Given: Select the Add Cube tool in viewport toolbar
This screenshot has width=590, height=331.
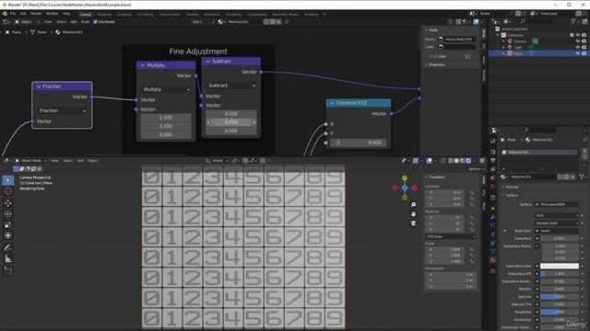Looking at the screenshot, I should [8, 270].
